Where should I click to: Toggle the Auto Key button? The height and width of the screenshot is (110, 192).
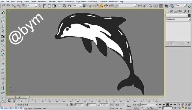pyautogui.click(x=136, y=105)
